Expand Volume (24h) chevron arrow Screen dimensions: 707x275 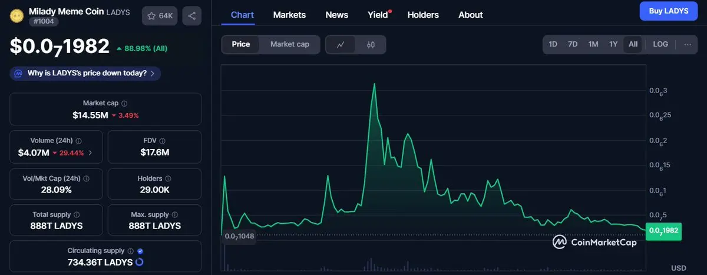pyautogui.click(x=90, y=153)
